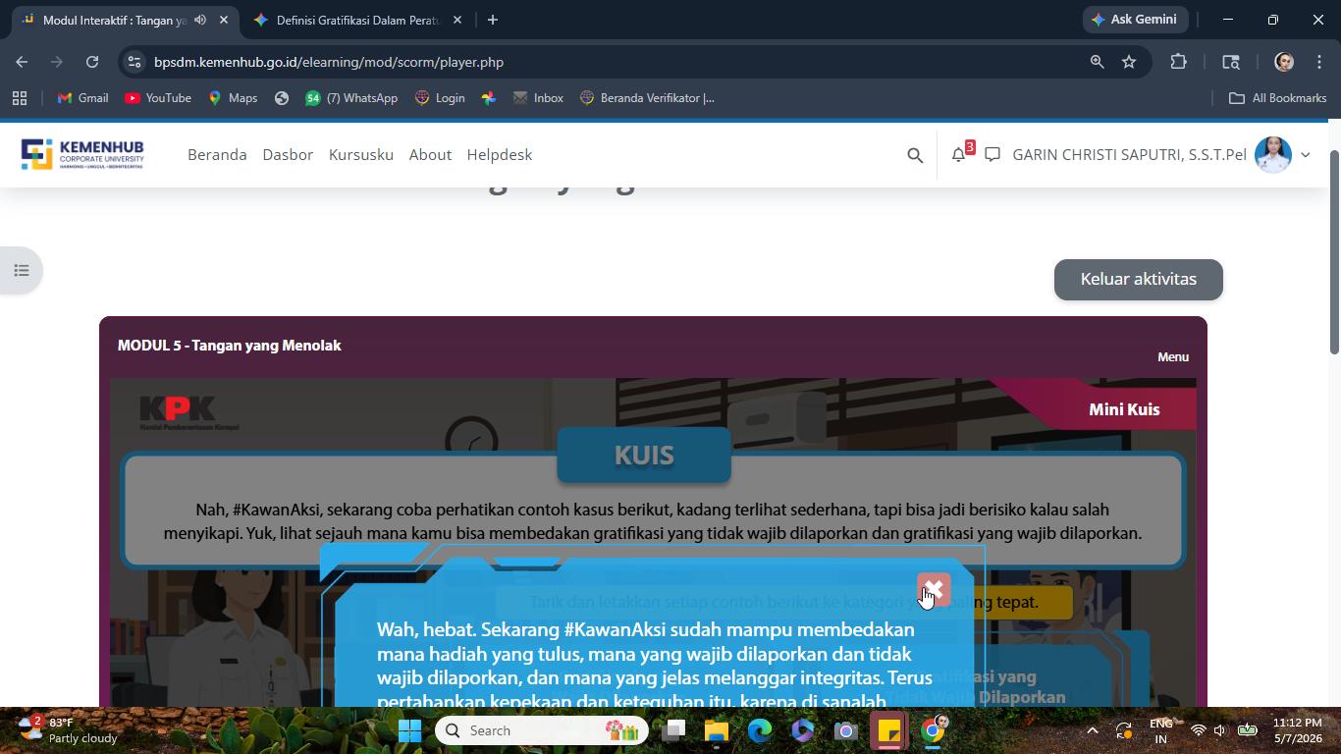
Task: Open the course index side drawer
Action: coord(22,271)
